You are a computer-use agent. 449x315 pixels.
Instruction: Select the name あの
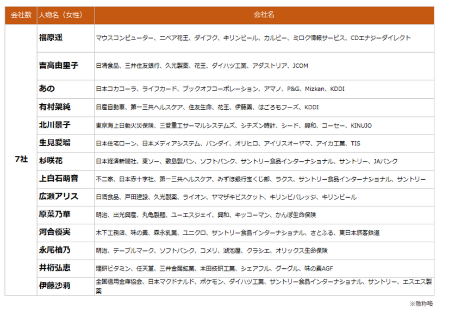click(x=47, y=89)
